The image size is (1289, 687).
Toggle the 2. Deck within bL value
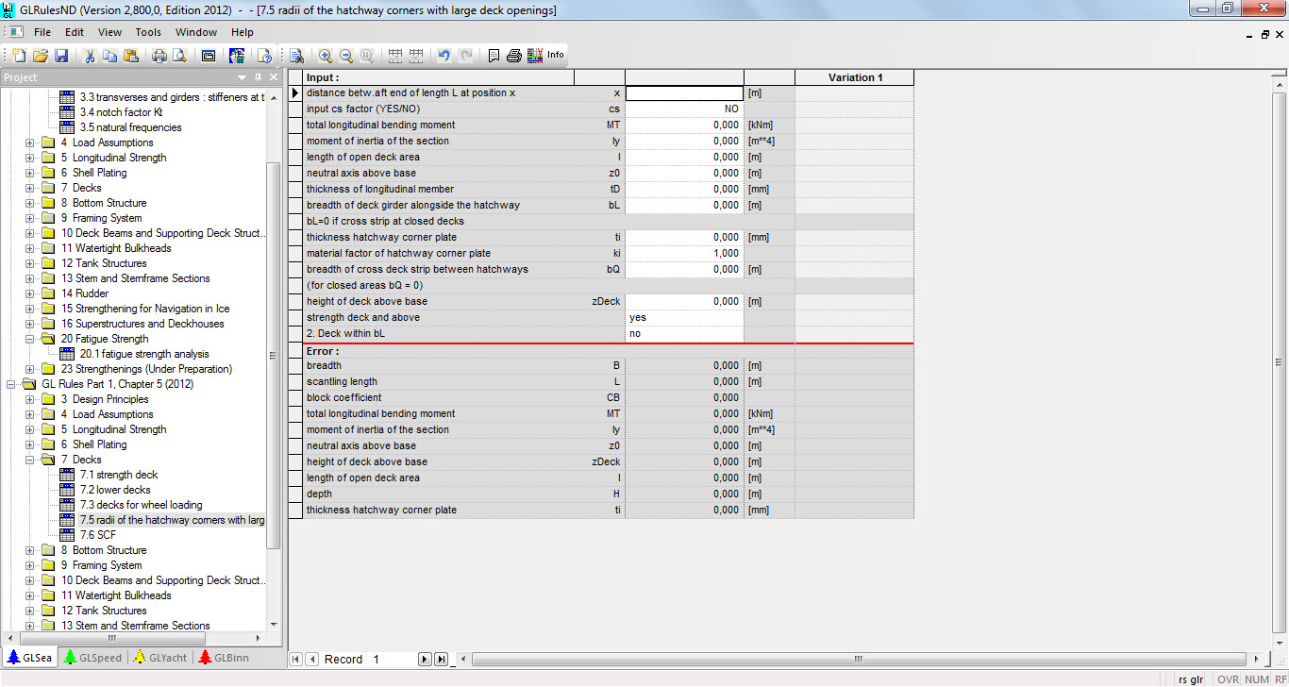pyautogui.click(x=684, y=334)
